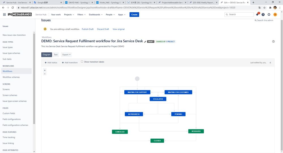Toggle Show transition labels checkbox

pos(82,62)
